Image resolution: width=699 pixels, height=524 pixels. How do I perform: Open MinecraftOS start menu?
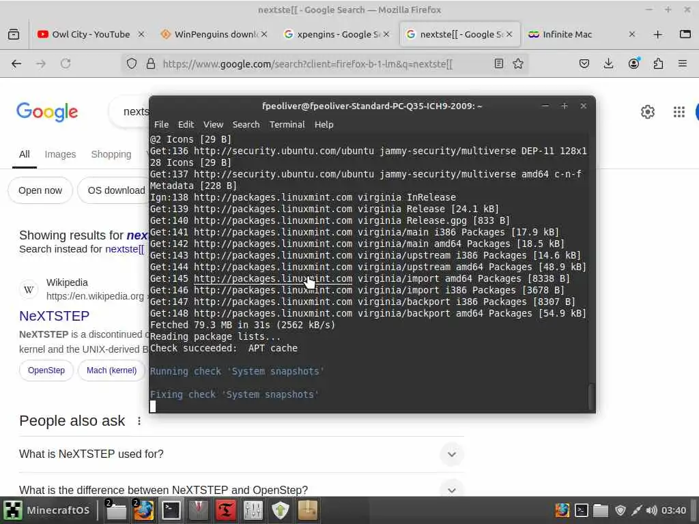click(x=47, y=510)
